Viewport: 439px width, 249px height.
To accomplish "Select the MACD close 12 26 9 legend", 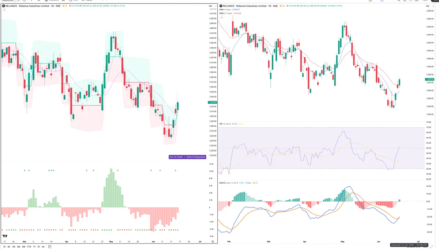I will 229,183.
